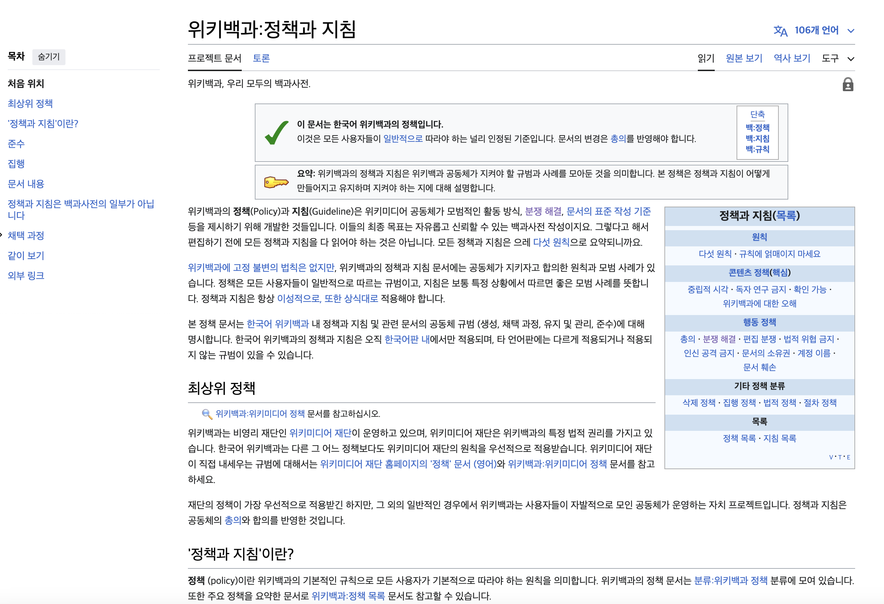
Task: Open 편집 분쟁 link in navbox
Action: click(759, 339)
